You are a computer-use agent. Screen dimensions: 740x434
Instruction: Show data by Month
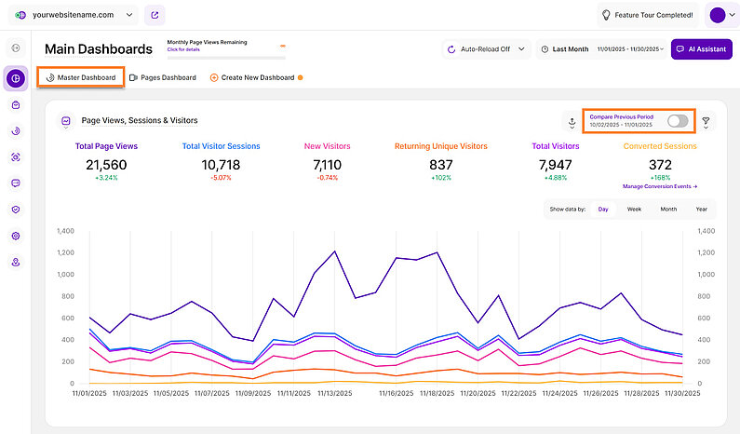668,210
